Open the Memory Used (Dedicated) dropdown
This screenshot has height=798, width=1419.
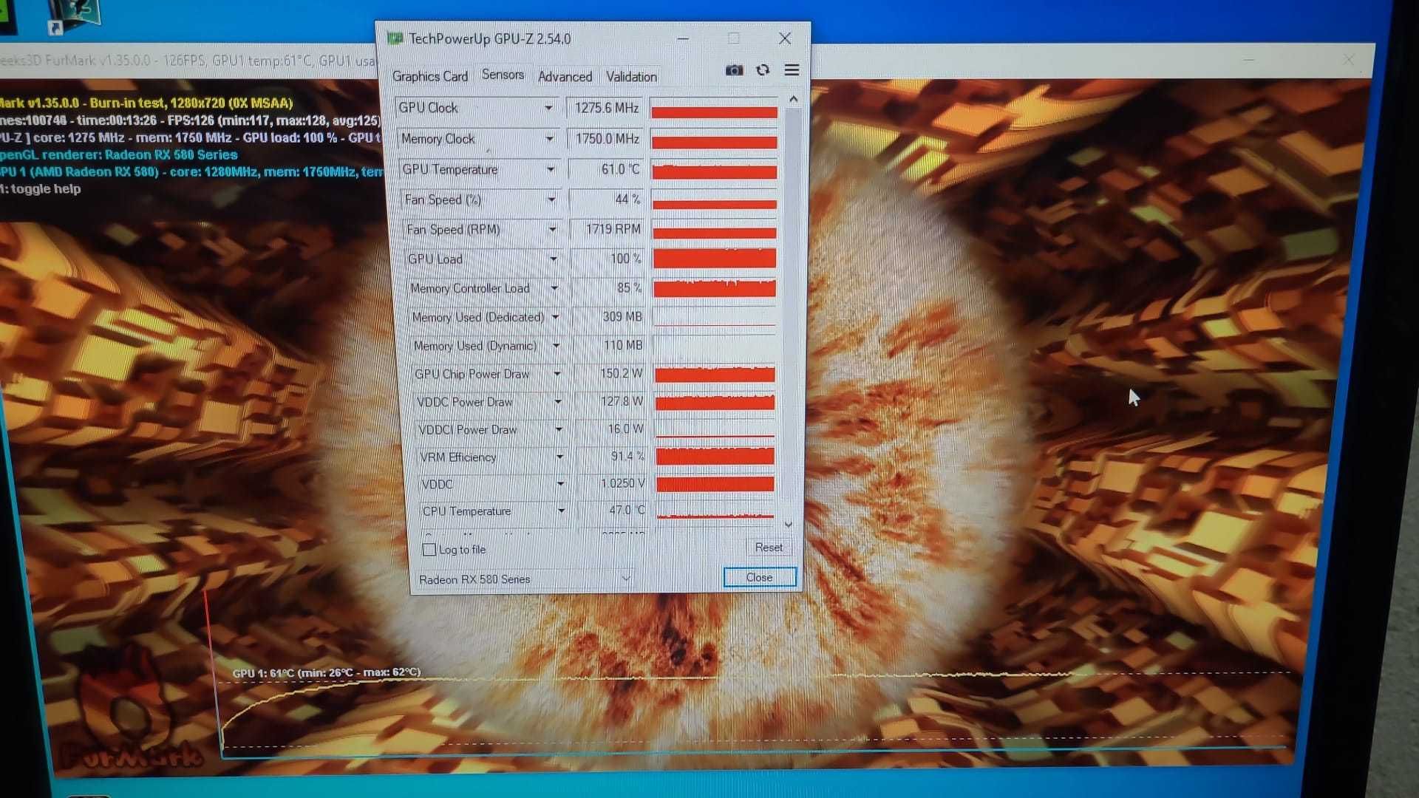[x=555, y=317]
